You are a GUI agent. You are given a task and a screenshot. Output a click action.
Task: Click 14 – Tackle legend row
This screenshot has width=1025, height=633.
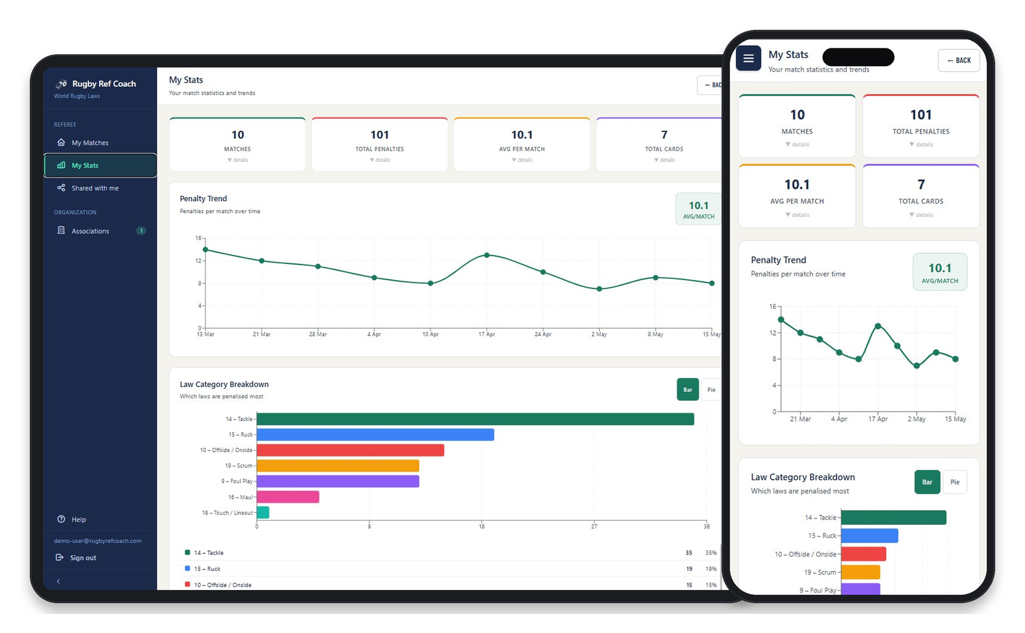tap(450, 553)
